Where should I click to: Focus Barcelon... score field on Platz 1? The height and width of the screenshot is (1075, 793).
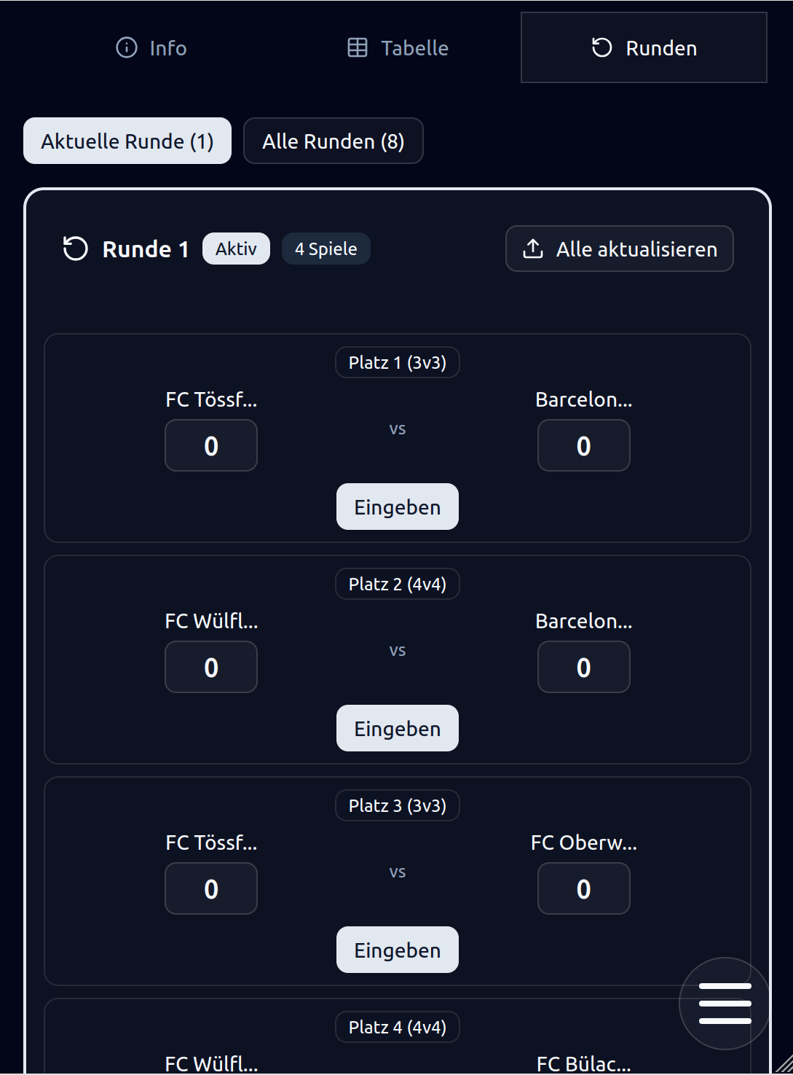click(x=584, y=446)
